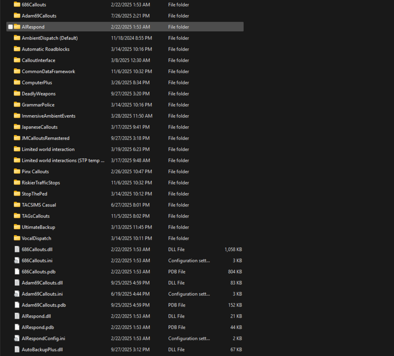Click the VocalDispatch folder icon
The image size is (394, 356).
click(x=16, y=238)
